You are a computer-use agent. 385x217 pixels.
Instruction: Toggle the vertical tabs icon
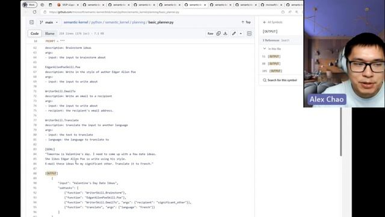click(51, 5)
